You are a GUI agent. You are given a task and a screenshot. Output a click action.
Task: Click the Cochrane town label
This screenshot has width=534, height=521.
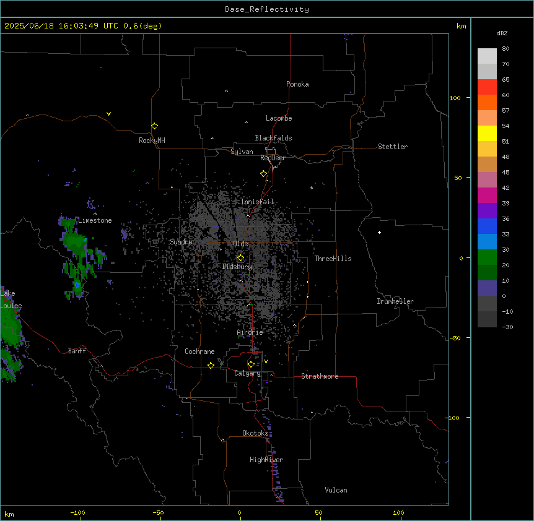click(x=199, y=351)
